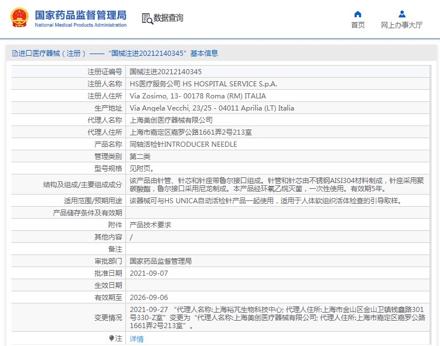Open the 详情 link
This screenshot has width=440, height=346.
[x=136, y=339]
